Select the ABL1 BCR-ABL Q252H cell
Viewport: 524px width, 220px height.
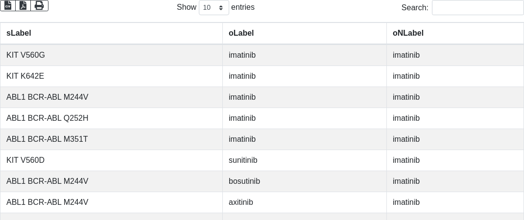[x=47, y=118]
